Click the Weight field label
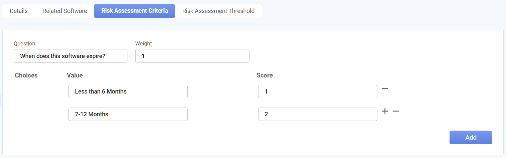 144,43
